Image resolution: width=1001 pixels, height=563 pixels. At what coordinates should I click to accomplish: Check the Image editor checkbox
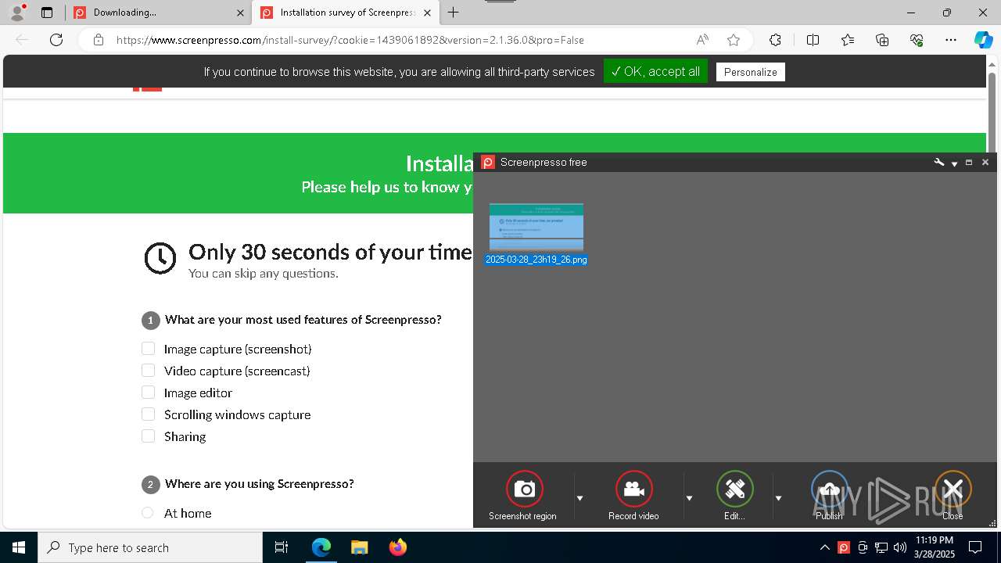click(148, 393)
